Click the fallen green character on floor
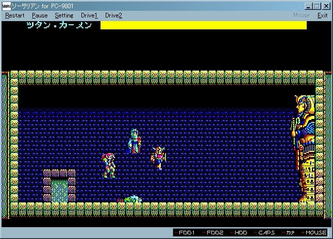The height and width of the screenshot is (239, 333). click(129, 199)
